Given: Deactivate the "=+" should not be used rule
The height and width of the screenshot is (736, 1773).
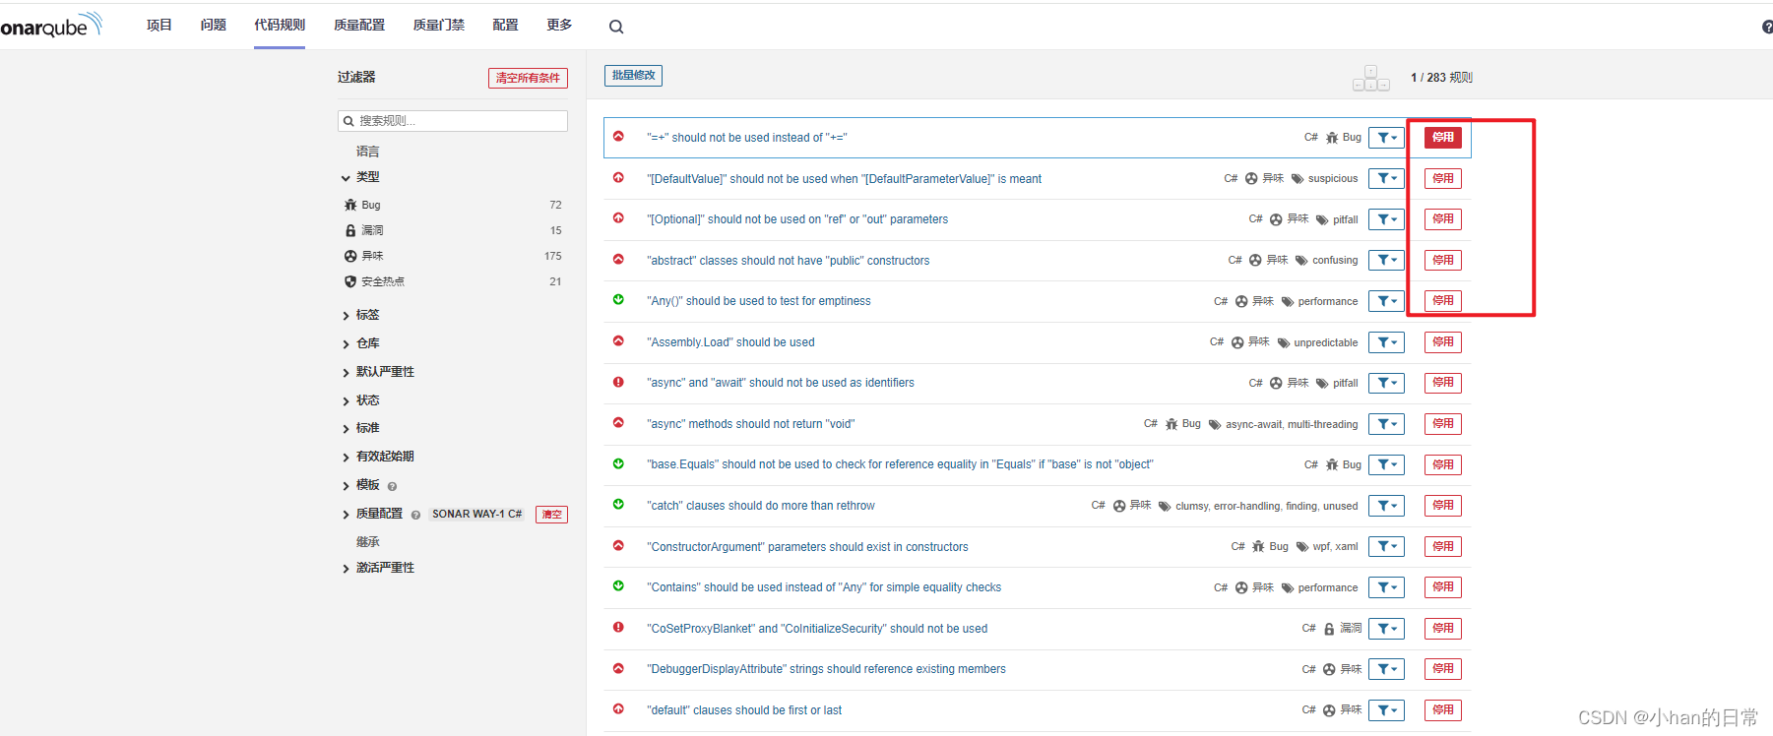Looking at the screenshot, I should click(x=1443, y=138).
